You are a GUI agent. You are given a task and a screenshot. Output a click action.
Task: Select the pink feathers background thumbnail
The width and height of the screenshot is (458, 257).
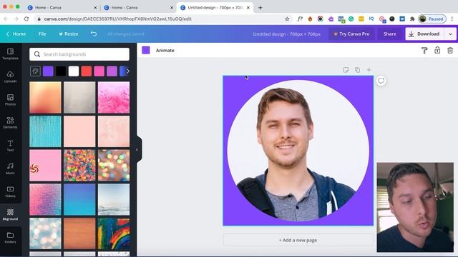[x=114, y=97]
